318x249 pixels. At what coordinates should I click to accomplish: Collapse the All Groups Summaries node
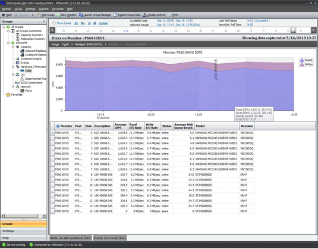coord(8,31)
